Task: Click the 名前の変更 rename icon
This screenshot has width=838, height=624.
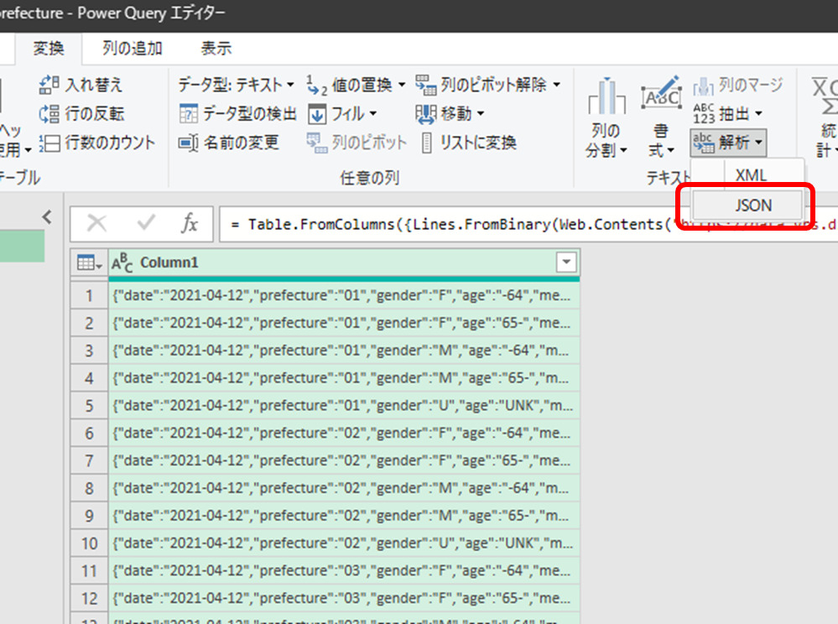Action: coord(188,143)
